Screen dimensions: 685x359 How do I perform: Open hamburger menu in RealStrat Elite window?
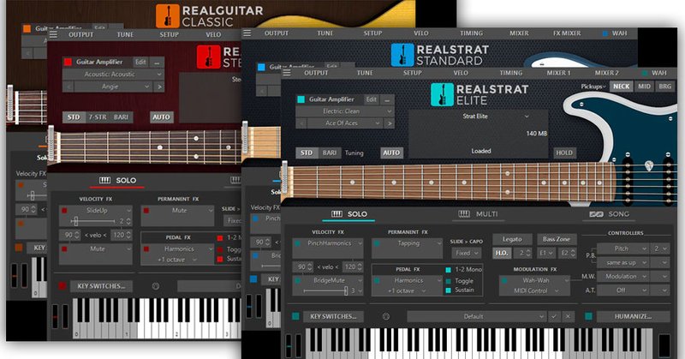click(x=287, y=73)
